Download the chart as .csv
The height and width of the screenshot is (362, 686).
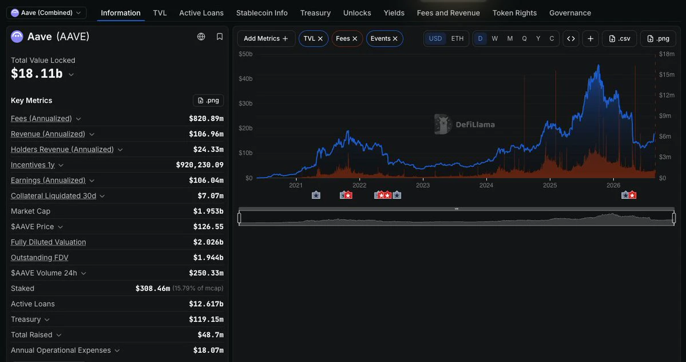620,38
